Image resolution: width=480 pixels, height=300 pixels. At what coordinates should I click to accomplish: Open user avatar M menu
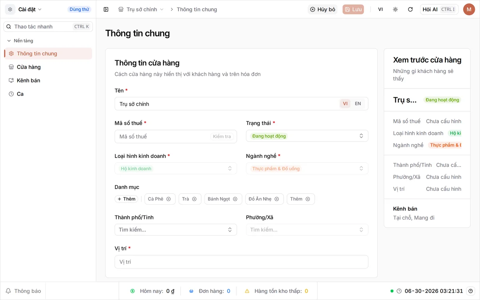469,9
